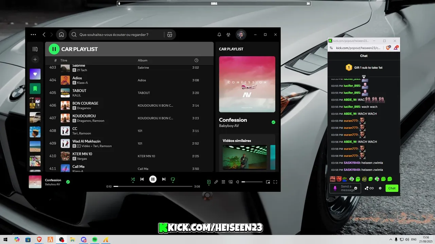Show hidden system tray icons chevron
Screen dimensions: 435x244
(390, 240)
